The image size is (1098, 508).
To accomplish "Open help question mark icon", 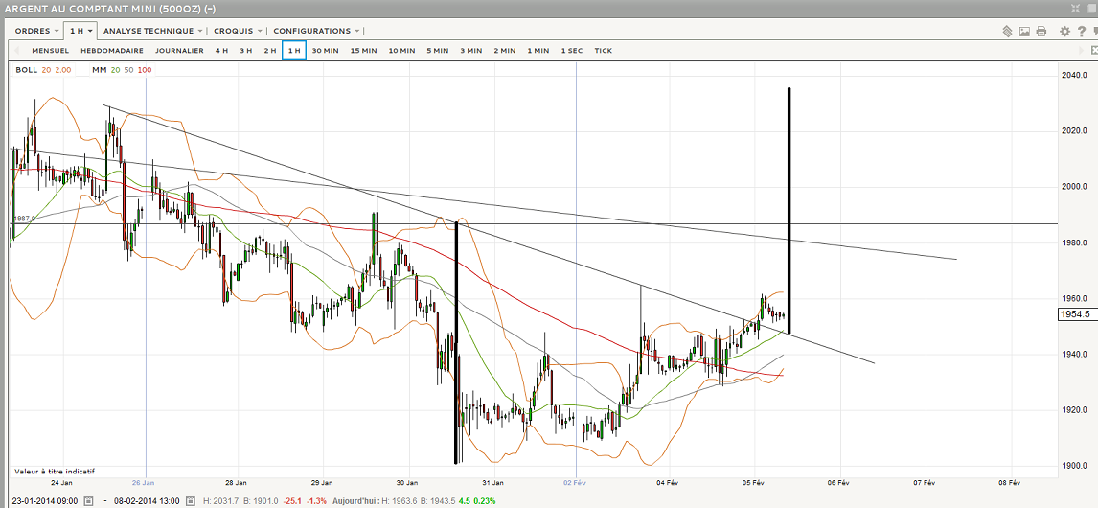I will pyautogui.click(x=1081, y=31).
